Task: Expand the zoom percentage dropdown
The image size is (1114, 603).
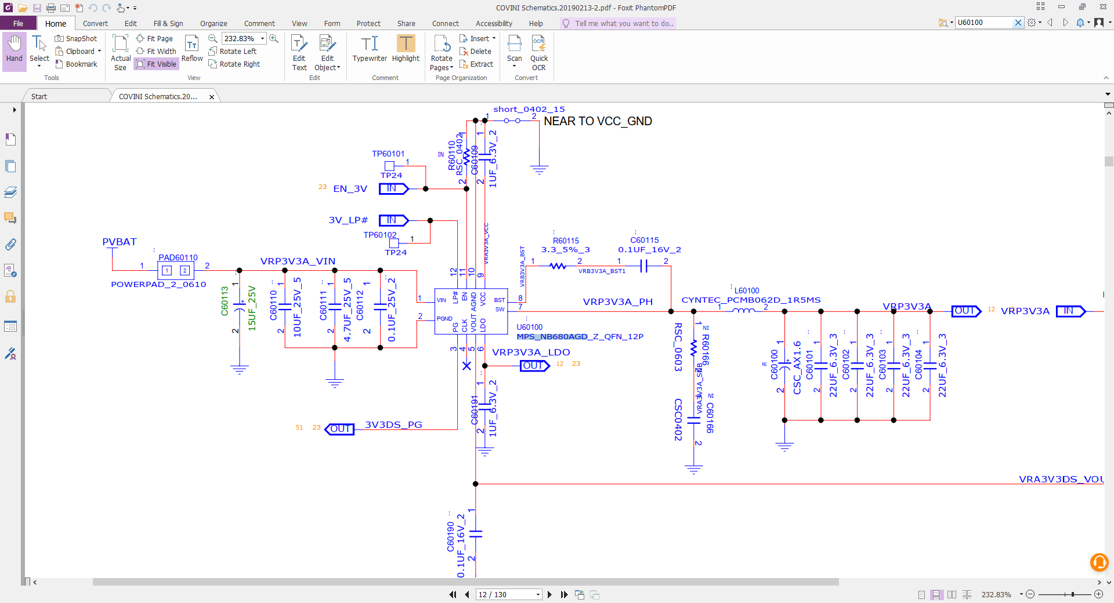Action: tap(263, 38)
